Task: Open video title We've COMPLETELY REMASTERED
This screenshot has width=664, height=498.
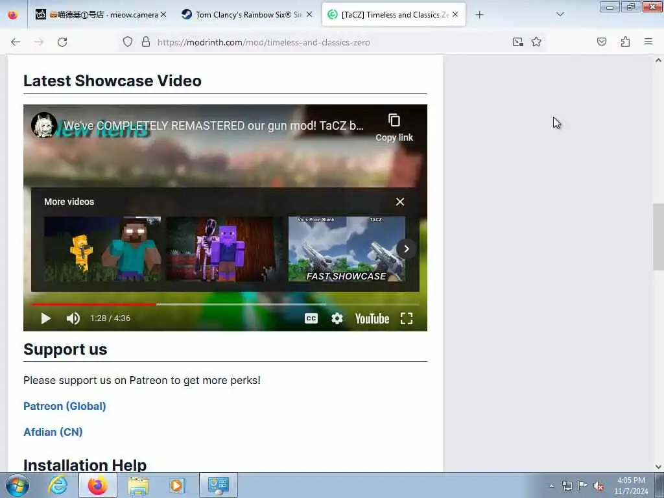Action: pos(213,126)
